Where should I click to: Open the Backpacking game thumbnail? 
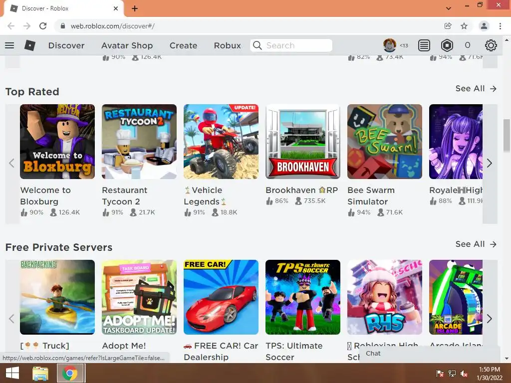tap(57, 297)
